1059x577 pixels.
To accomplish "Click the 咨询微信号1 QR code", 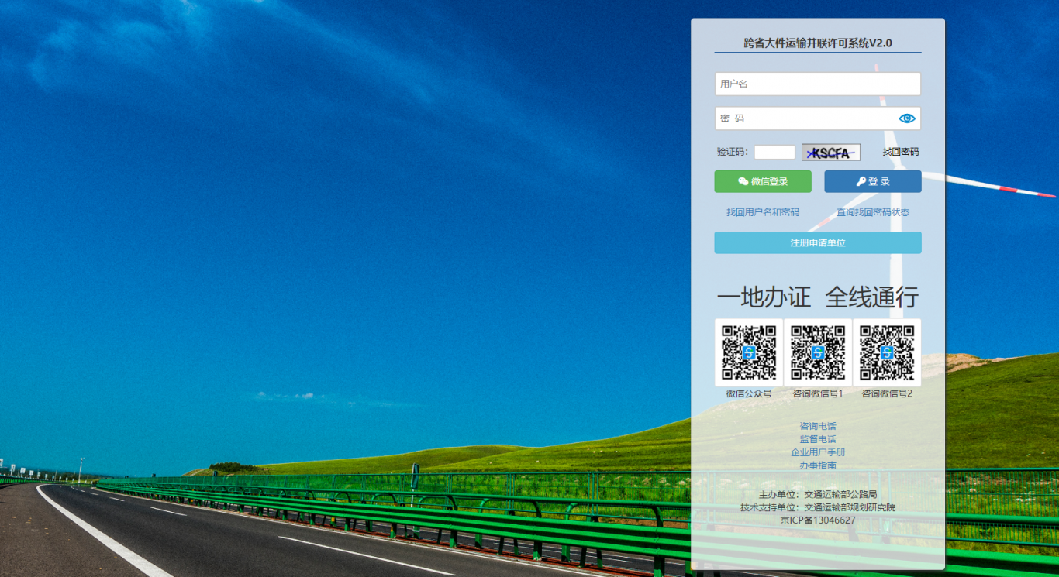I will (818, 352).
